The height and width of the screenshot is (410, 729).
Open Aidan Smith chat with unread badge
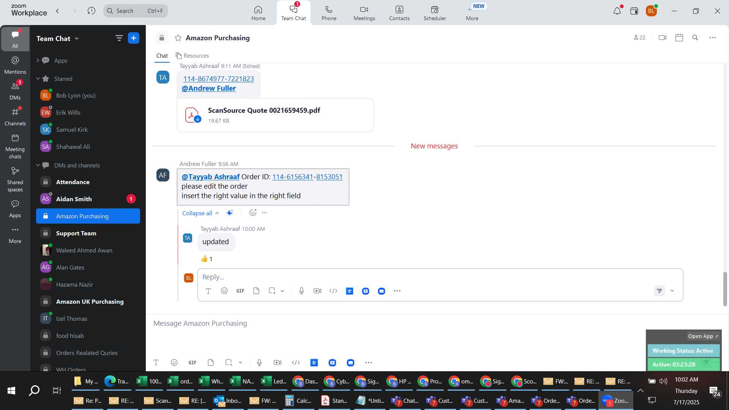88,199
